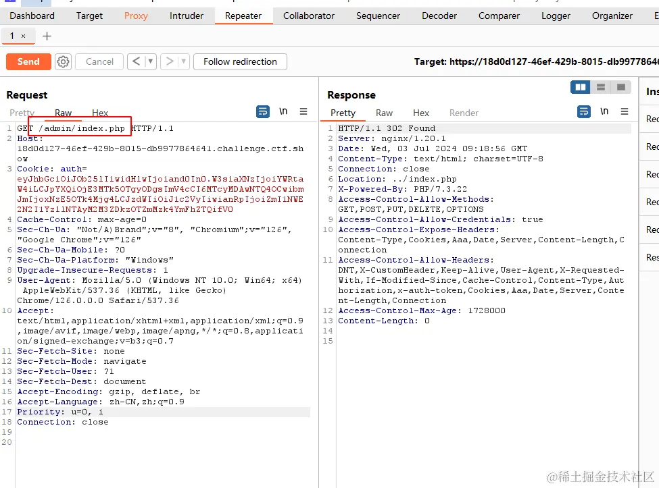Toggle word wrap icon in Request pane
Viewport: 659px width, 488px height.
263,111
